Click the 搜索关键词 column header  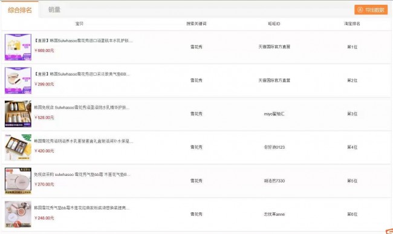(197, 24)
